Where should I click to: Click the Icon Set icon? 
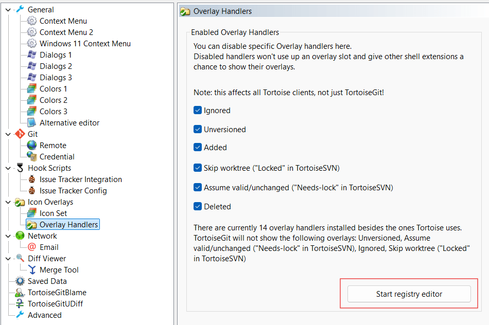pos(32,213)
